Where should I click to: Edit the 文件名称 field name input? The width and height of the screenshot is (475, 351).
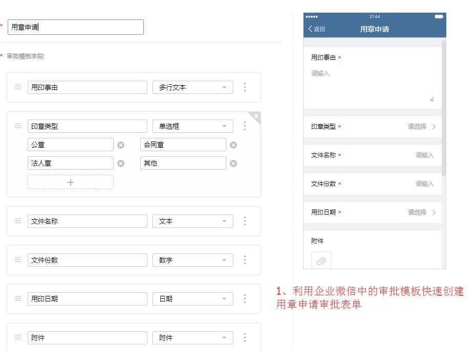[x=87, y=221]
